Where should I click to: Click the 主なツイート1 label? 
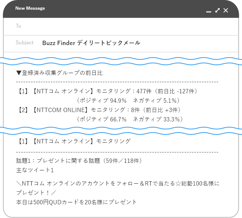[x=35, y=170]
